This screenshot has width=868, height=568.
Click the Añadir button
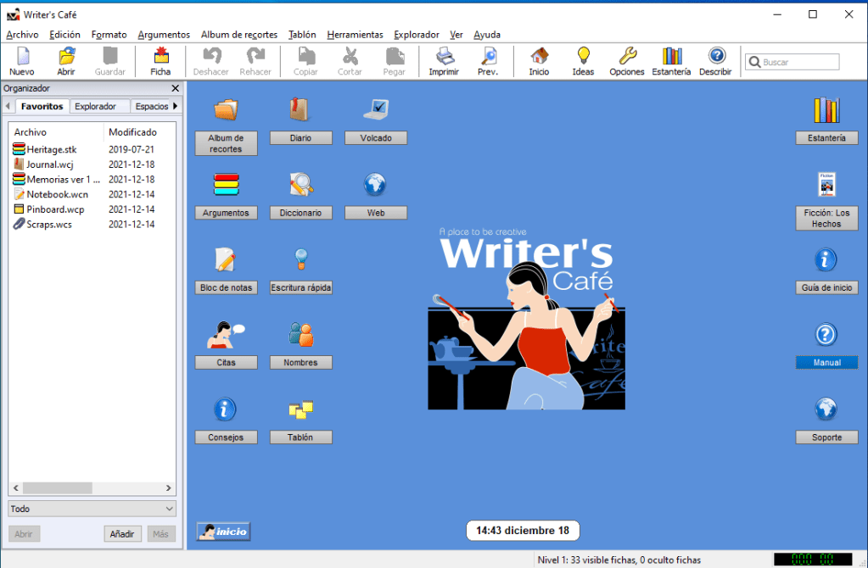pyautogui.click(x=122, y=534)
